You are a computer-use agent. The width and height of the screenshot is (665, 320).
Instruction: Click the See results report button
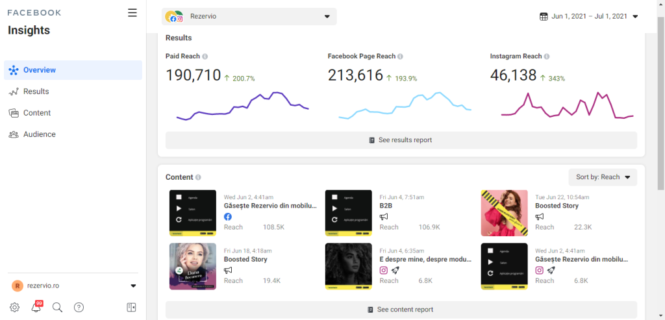(x=401, y=140)
